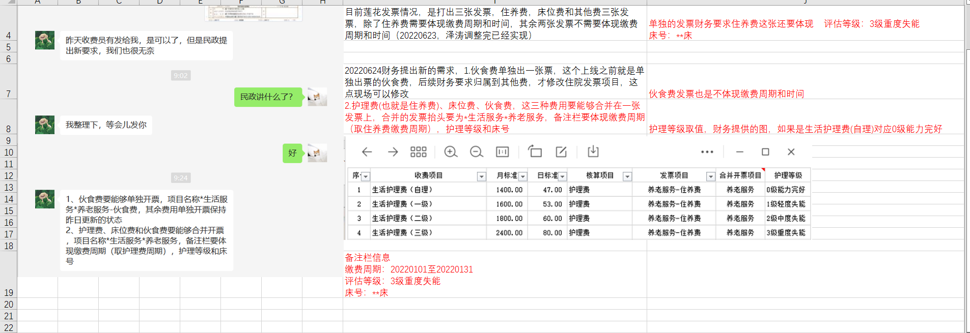This screenshot has width=970, height=333.
Task: Click the chat message 我整理下,等会儿发你
Action: [x=106, y=125]
